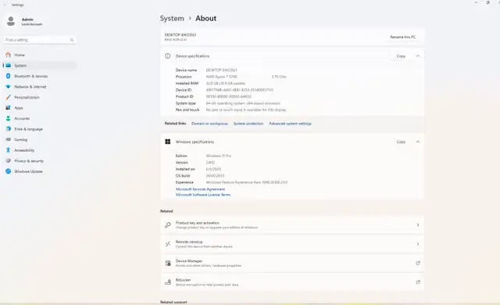Click the back arrow in the Settings title bar

click(x=5, y=5)
